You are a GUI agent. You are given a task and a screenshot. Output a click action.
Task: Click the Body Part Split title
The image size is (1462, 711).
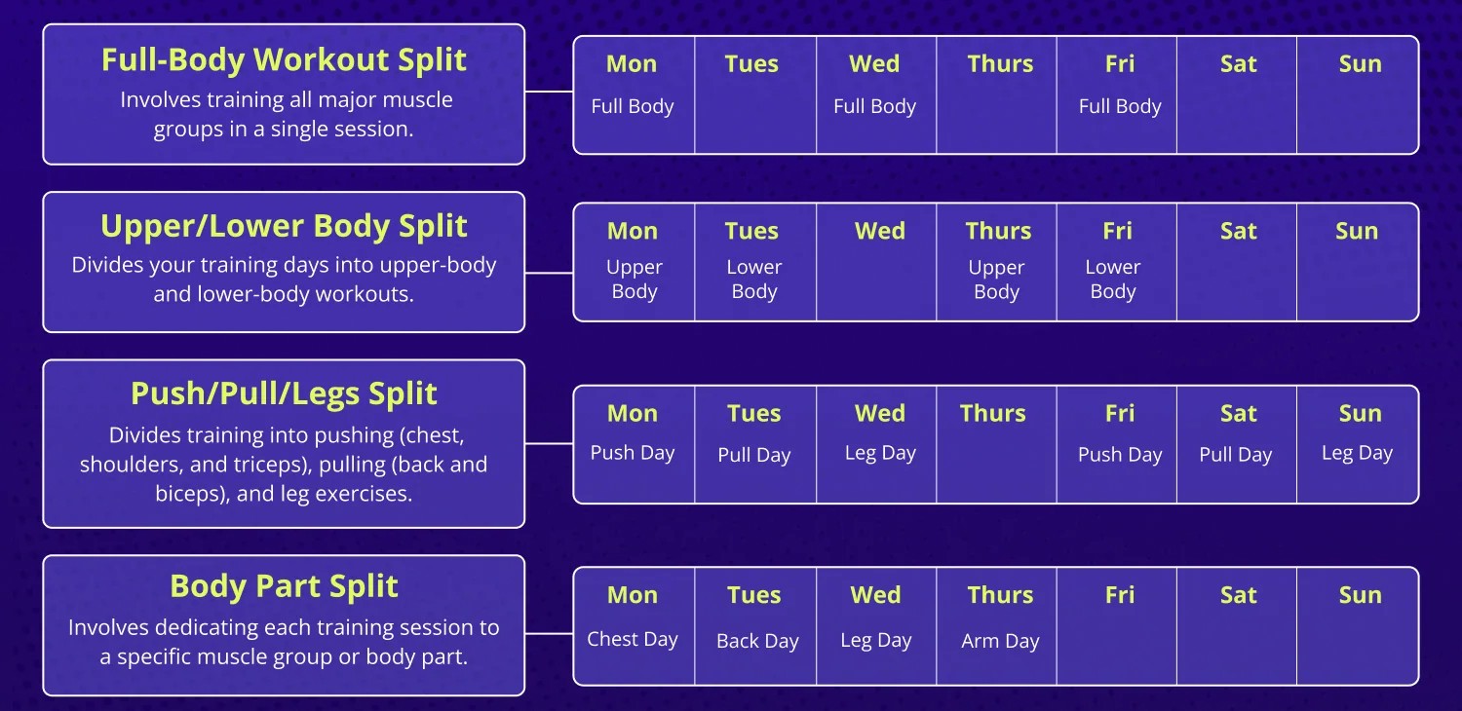[284, 586]
